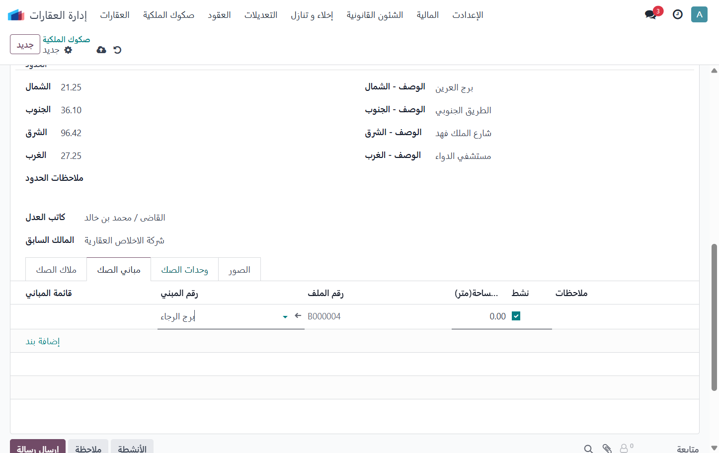This screenshot has height=453, width=719.
Task: Click the search icon in chatter
Action: 588,449
